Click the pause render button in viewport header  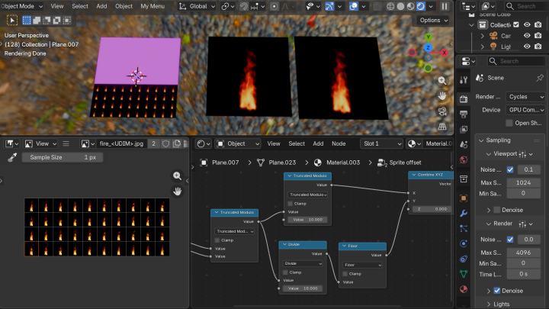445,6
